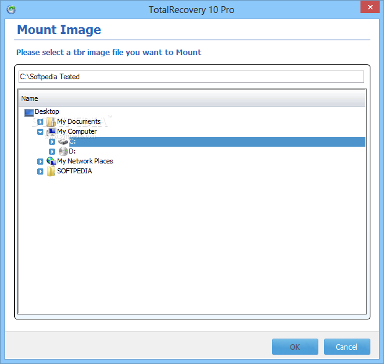Click the D: optical disc icon

[x=63, y=152]
